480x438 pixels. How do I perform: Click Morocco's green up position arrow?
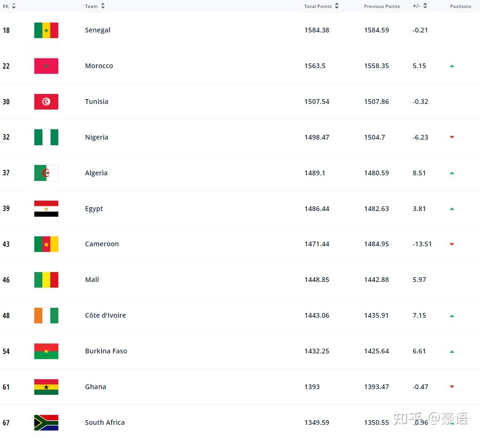pyautogui.click(x=452, y=66)
